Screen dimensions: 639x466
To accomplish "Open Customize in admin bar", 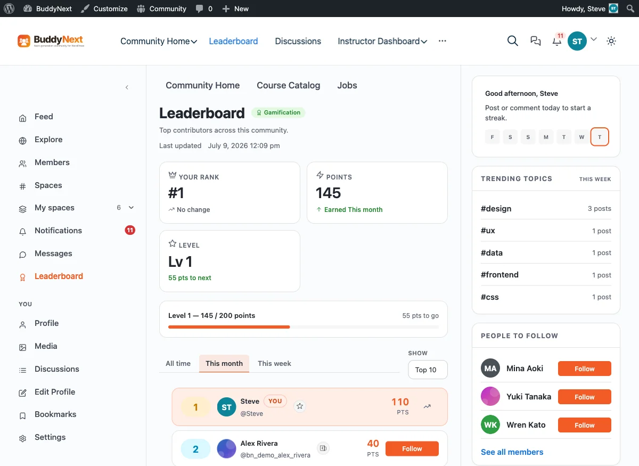I will pos(104,9).
